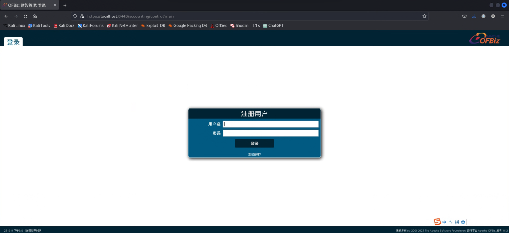Reload the OFBiz login page

25,16
